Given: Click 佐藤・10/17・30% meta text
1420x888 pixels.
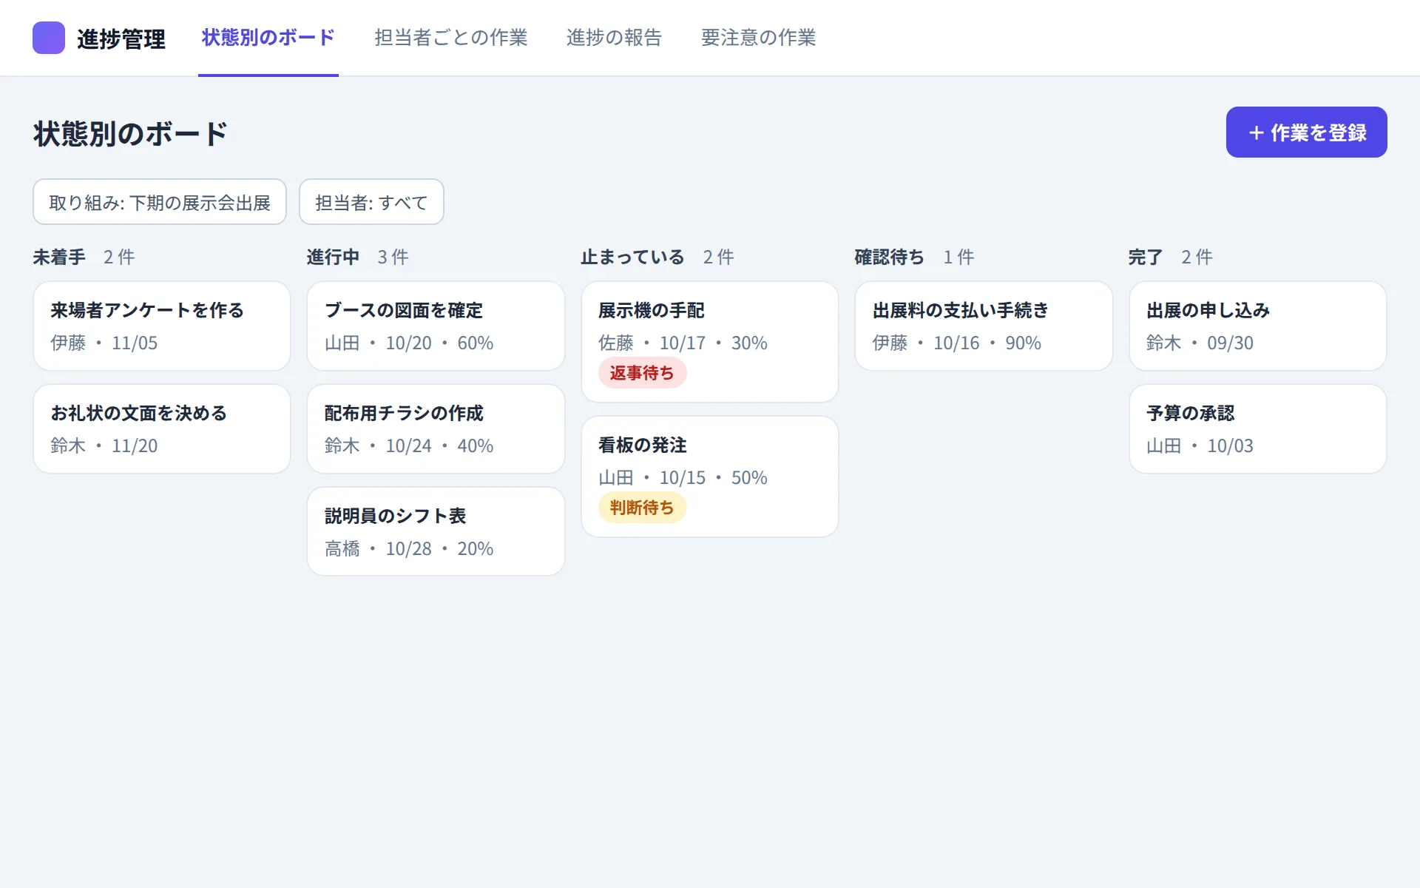Looking at the screenshot, I should tap(683, 343).
